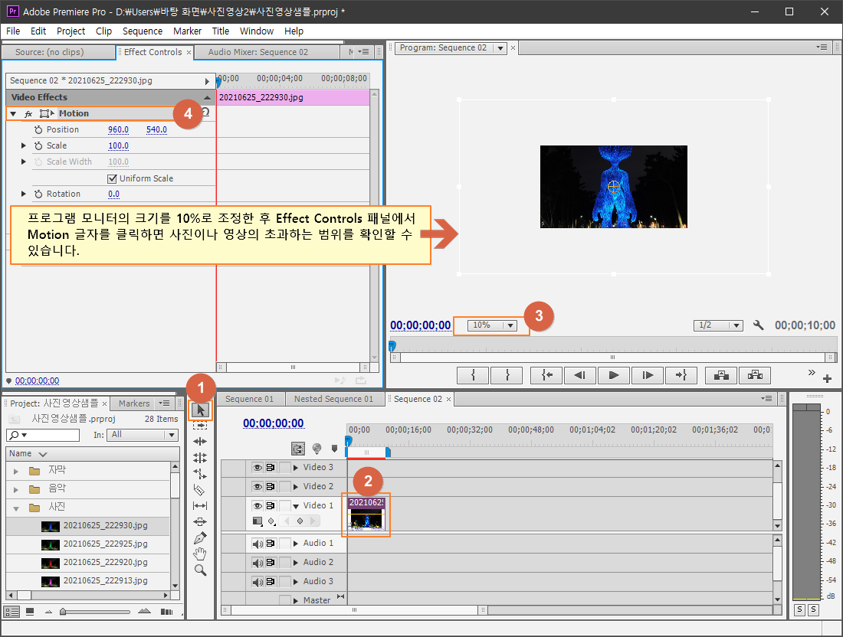Open the Program monitor zoom level dropdown
Viewport: 843px width, 637px height.
click(x=492, y=325)
